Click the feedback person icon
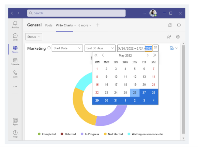 point(169,37)
